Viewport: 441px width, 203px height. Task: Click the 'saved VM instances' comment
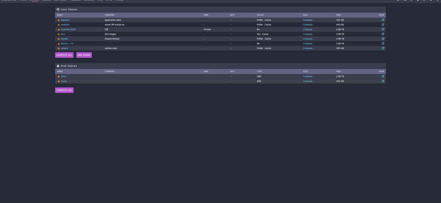click(x=115, y=25)
